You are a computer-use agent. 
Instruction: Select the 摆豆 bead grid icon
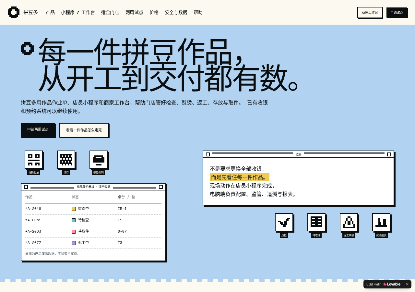66,160
